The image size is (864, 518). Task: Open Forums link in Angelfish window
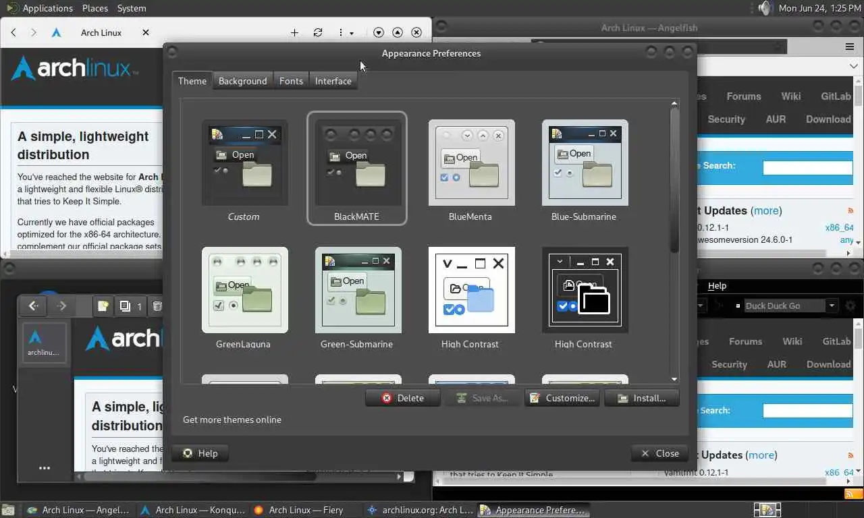coord(744,96)
